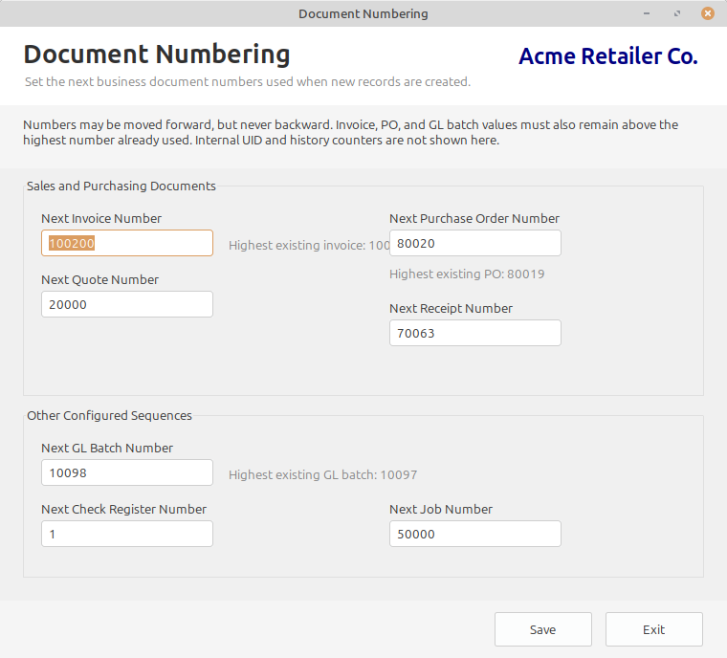Click the 'Sales and Purchasing Documents' group title
The image size is (727, 658).
click(x=121, y=186)
